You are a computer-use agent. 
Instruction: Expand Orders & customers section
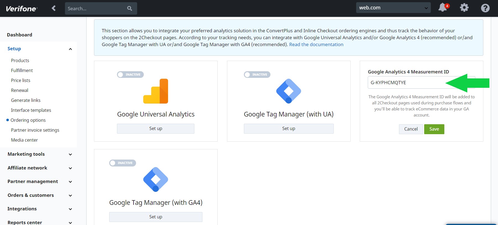point(70,195)
